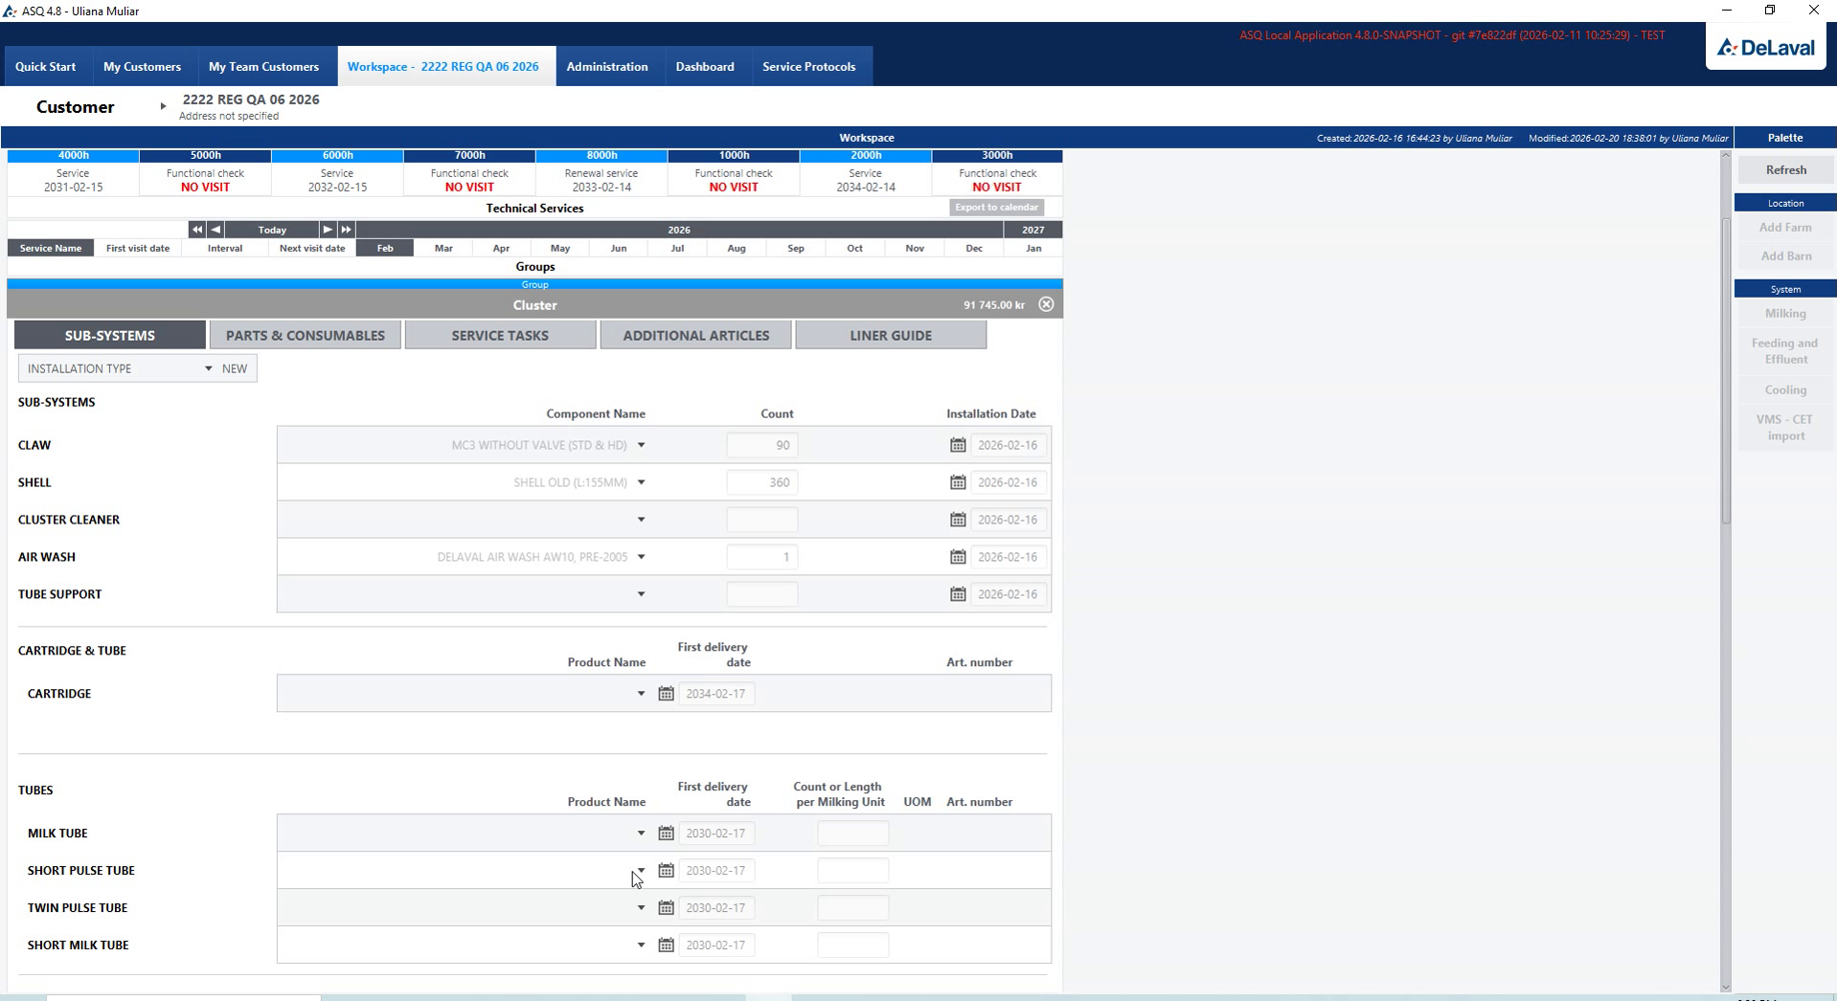Open calendar icon for CLAW installation date
Viewport: 1837px width, 1001px height.
pos(958,445)
